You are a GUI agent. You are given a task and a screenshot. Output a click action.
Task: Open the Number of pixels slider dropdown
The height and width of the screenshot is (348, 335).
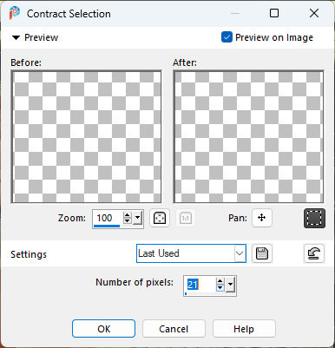pyautogui.click(x=230, y=285)
